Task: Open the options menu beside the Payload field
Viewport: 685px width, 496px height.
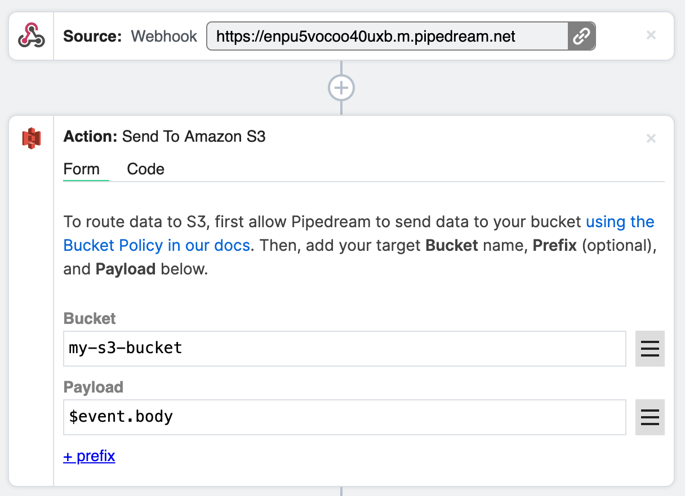Action: (650, 417)
